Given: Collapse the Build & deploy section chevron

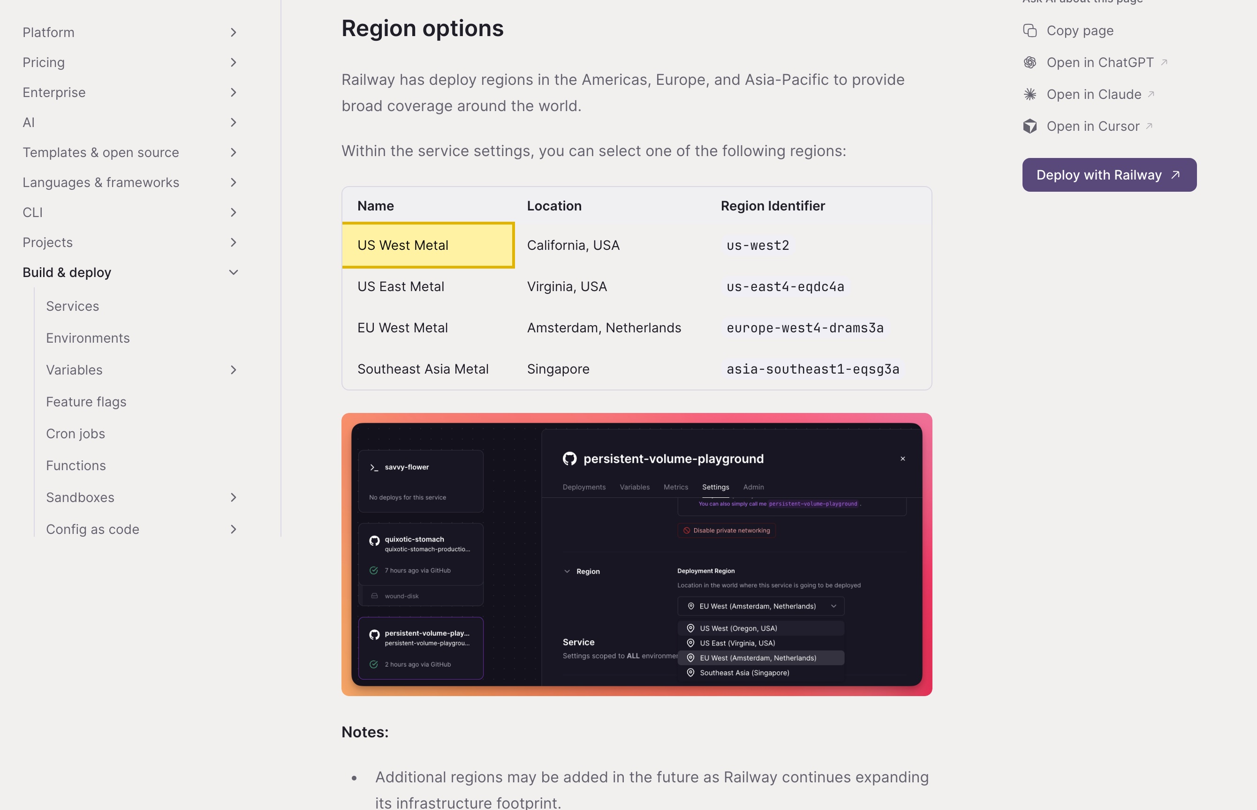Looking at the screenshot, I should (x=234, y=272).
